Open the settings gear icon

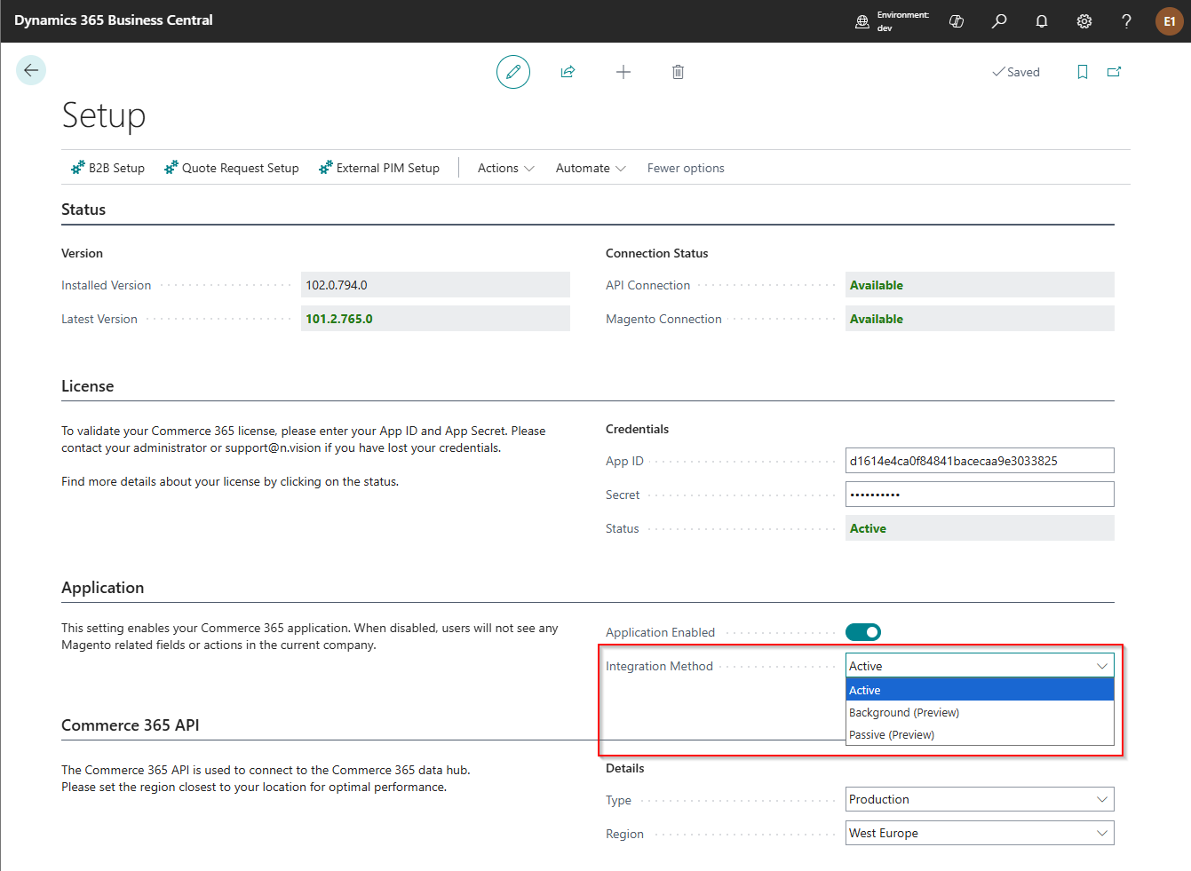click(1084, 21)
